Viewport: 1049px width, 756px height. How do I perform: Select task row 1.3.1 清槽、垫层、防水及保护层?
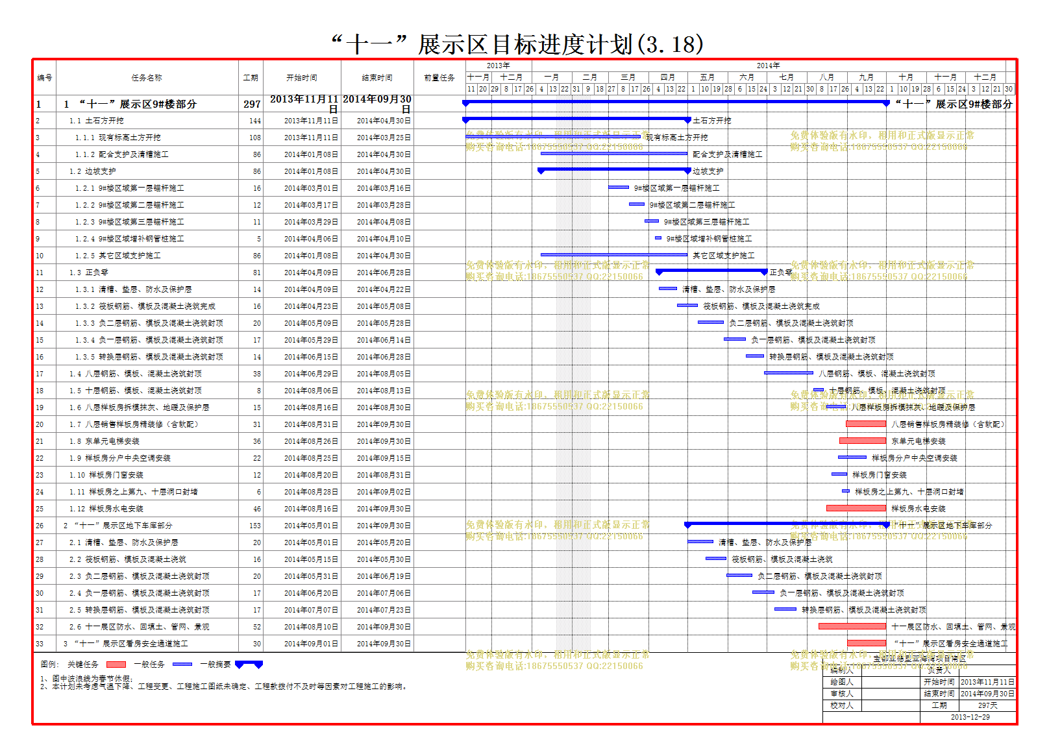tap(249, 289)
